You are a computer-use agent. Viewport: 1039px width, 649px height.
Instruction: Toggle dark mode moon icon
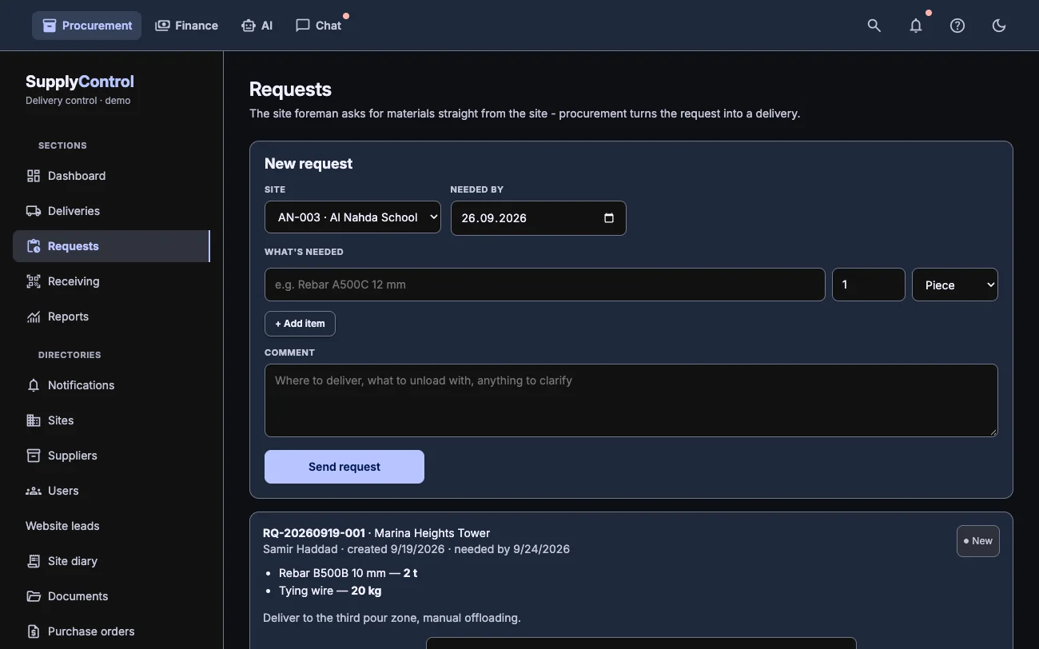coord(999,26)
